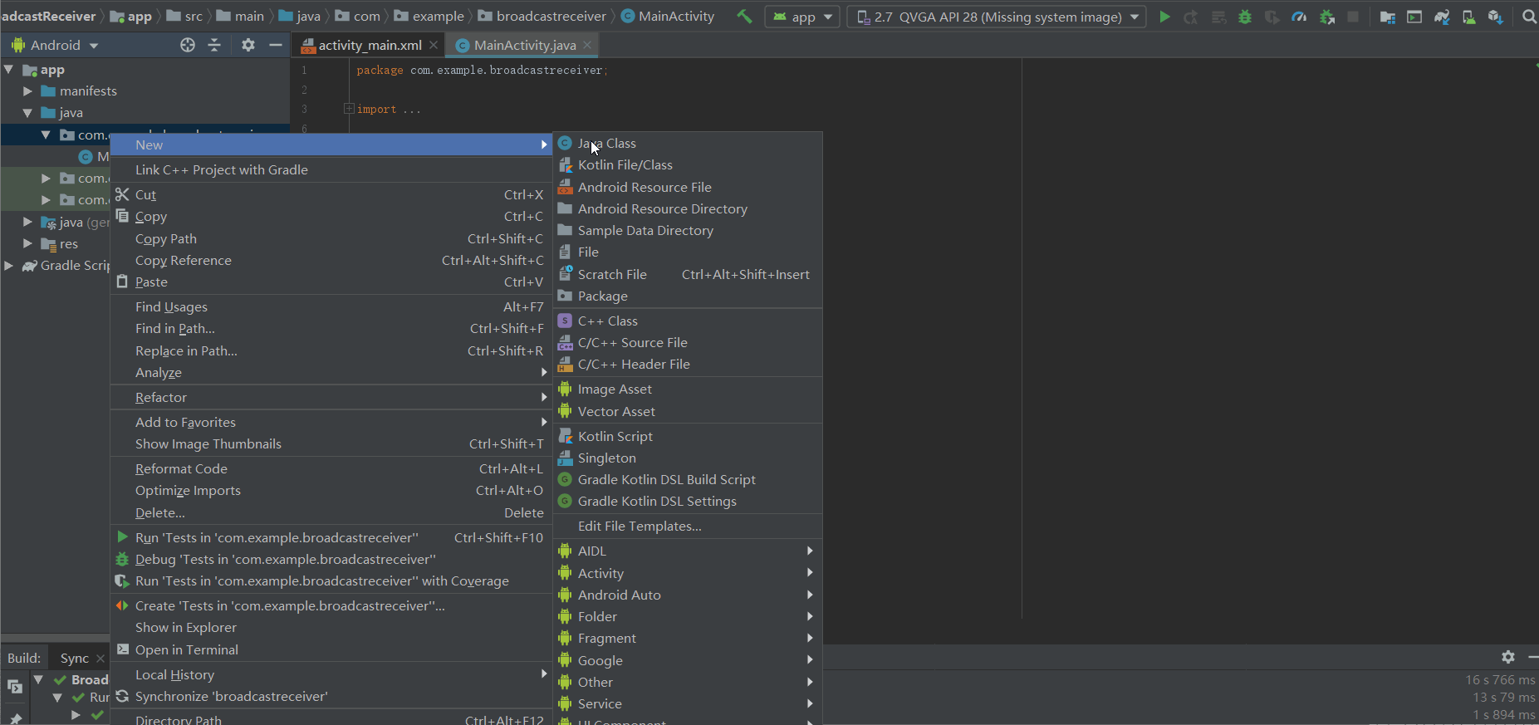Select Image Asset option

[688, 389]
